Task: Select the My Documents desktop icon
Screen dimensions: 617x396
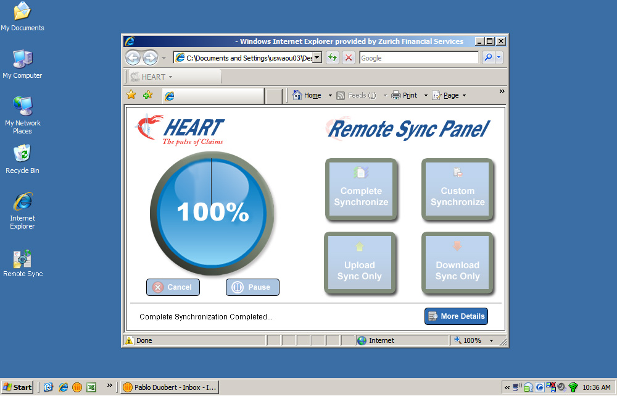Action: [x=22, y=17]
